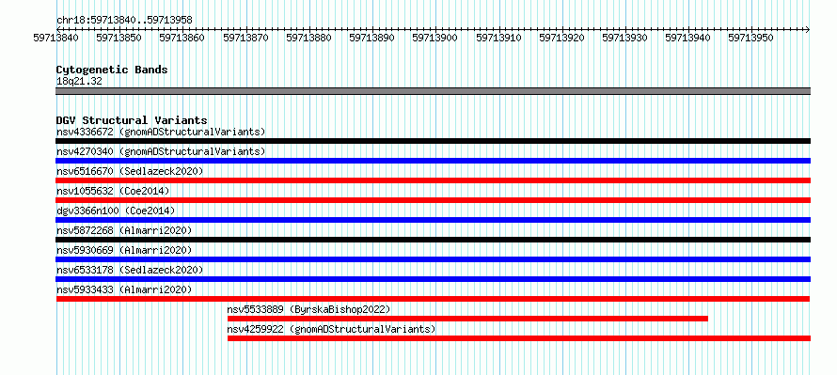Click ruler position 59713870
The height and width of the screenshot is (375, 837).
click(x=245, y=38)
